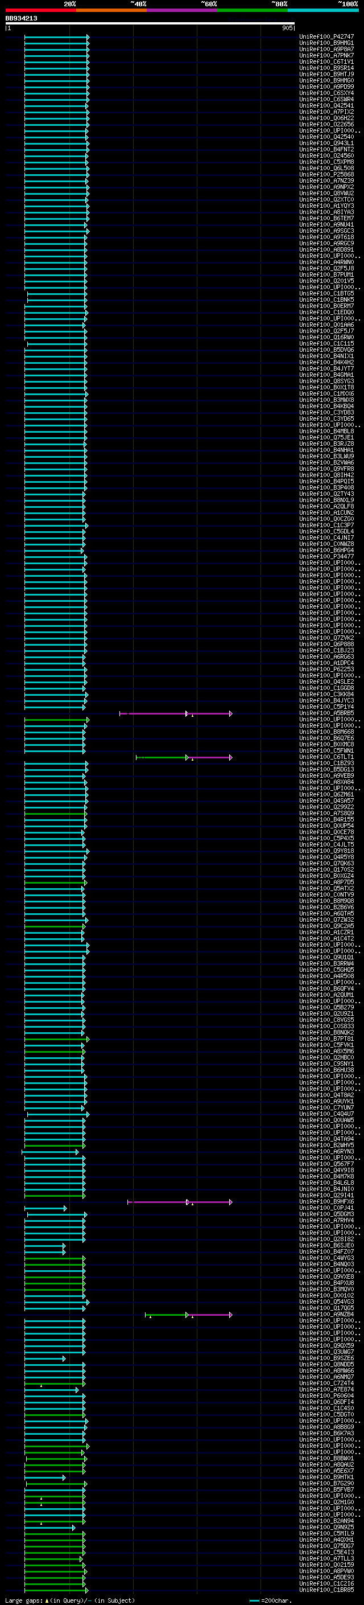
Task: Select the UniRef100_A9NZB4 label
Action: tap(326, 1315)
